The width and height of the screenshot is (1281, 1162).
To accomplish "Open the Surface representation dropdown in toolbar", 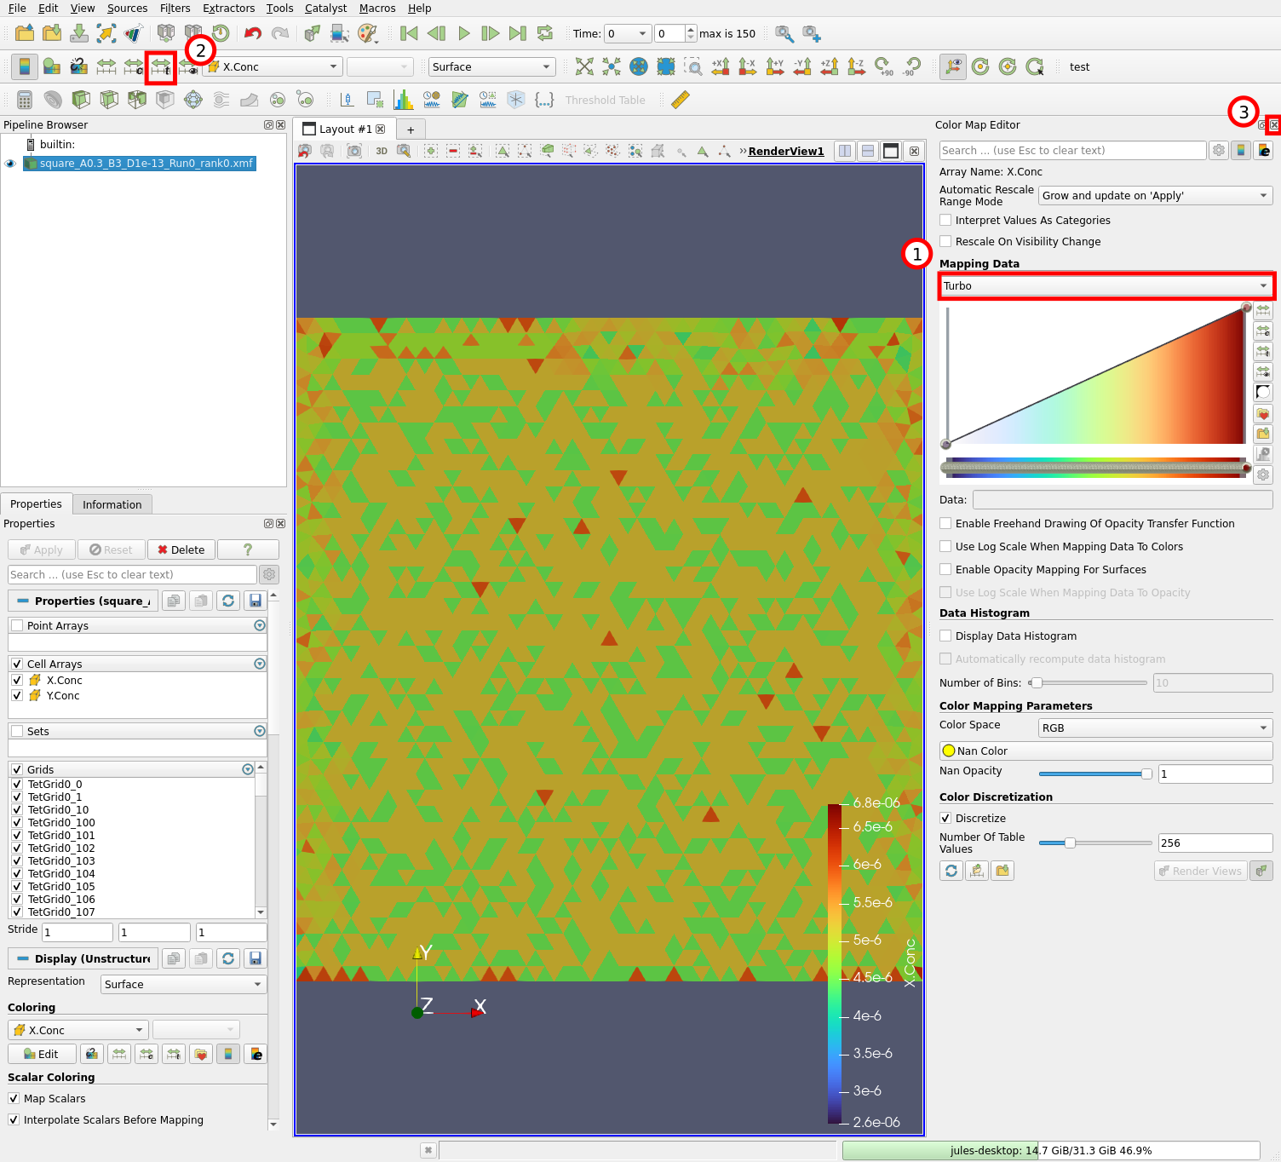I will (491, 66).
